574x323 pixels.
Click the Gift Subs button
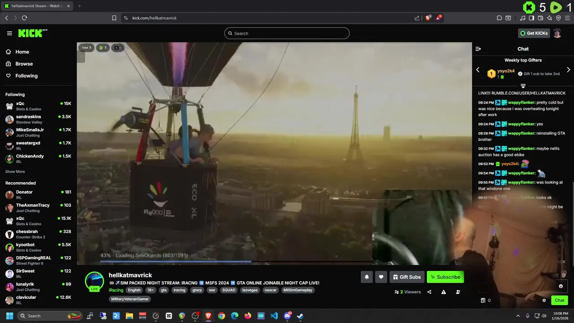tap(407, 277)
